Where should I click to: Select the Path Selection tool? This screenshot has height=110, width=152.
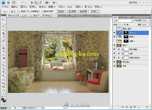(3, 76)
